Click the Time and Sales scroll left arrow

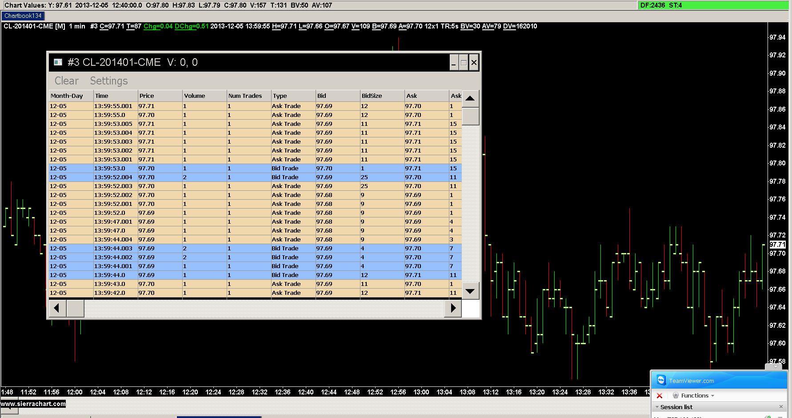click(57, 308)
